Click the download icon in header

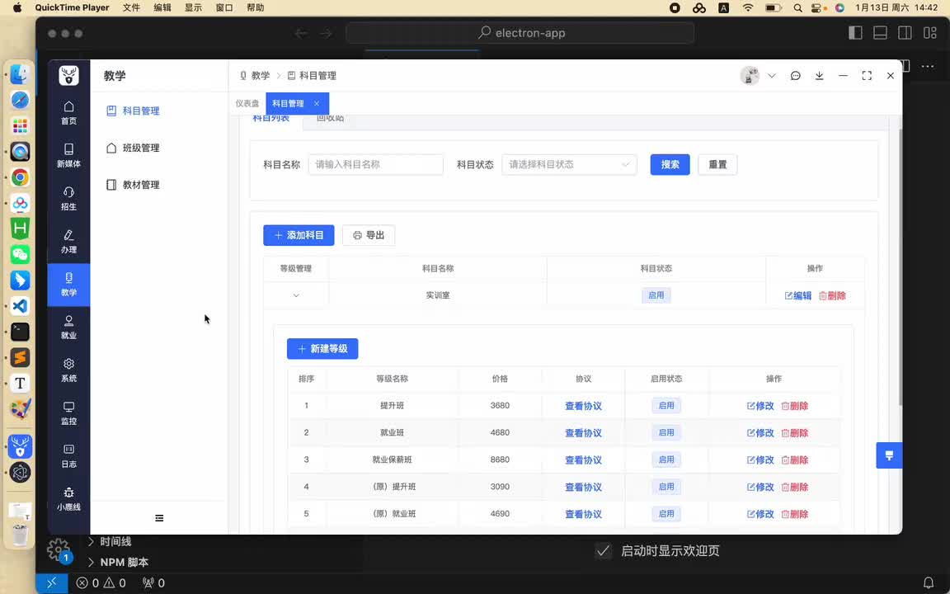[x=819, y=76]
